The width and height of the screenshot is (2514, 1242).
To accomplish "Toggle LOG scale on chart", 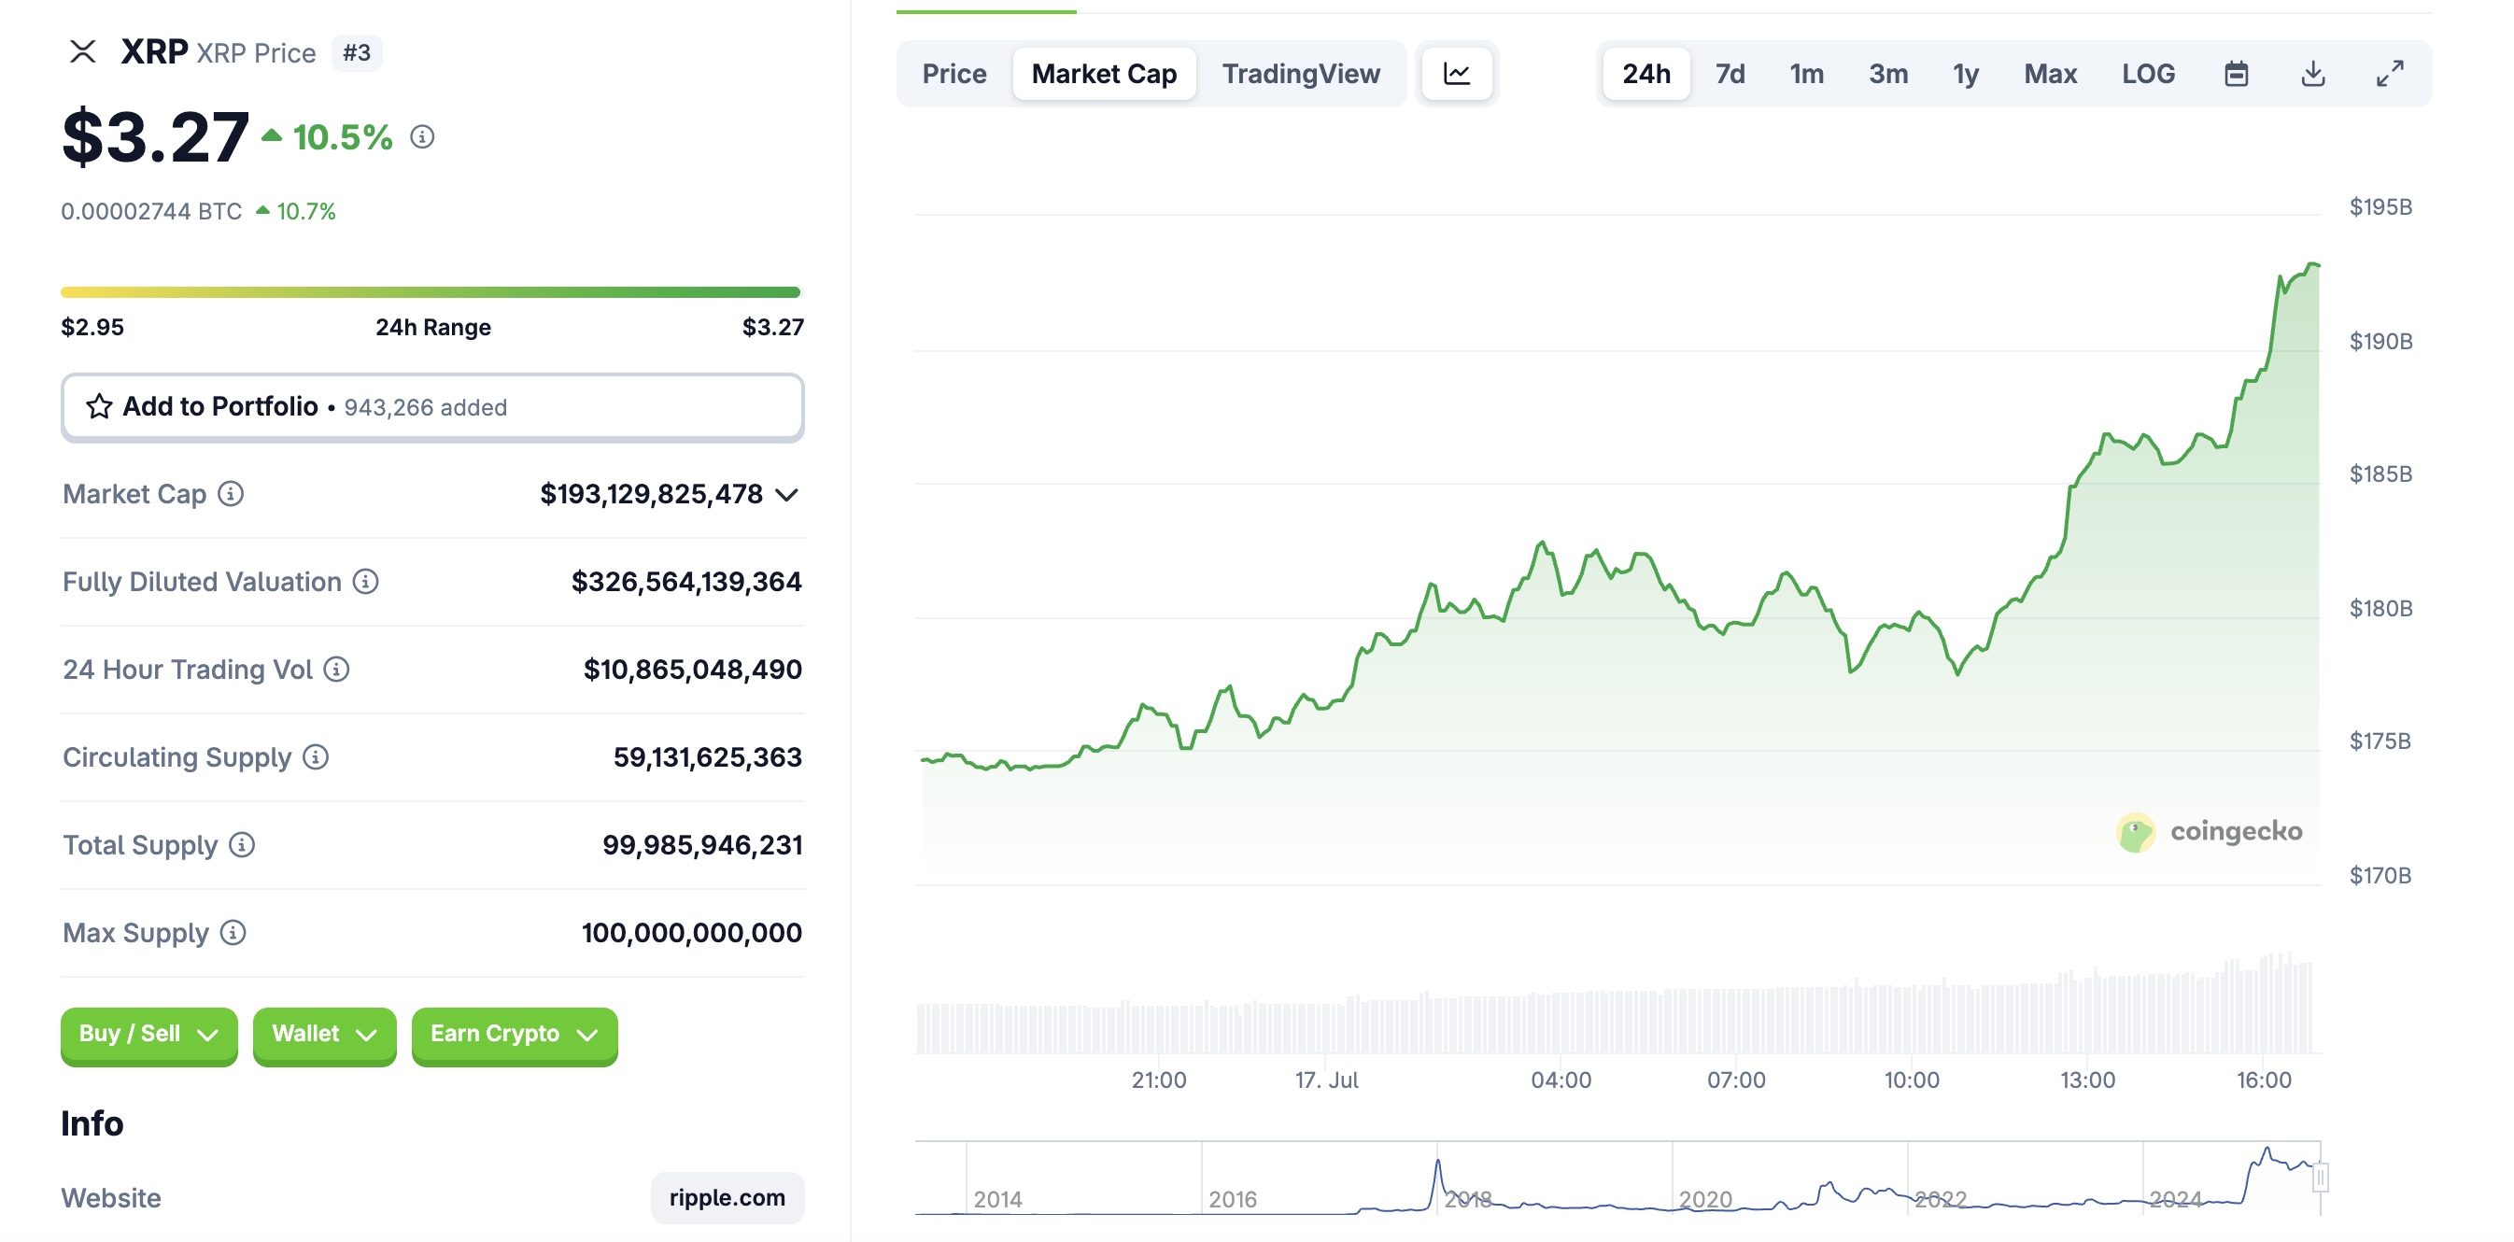I will click(x=2148, y=73).
